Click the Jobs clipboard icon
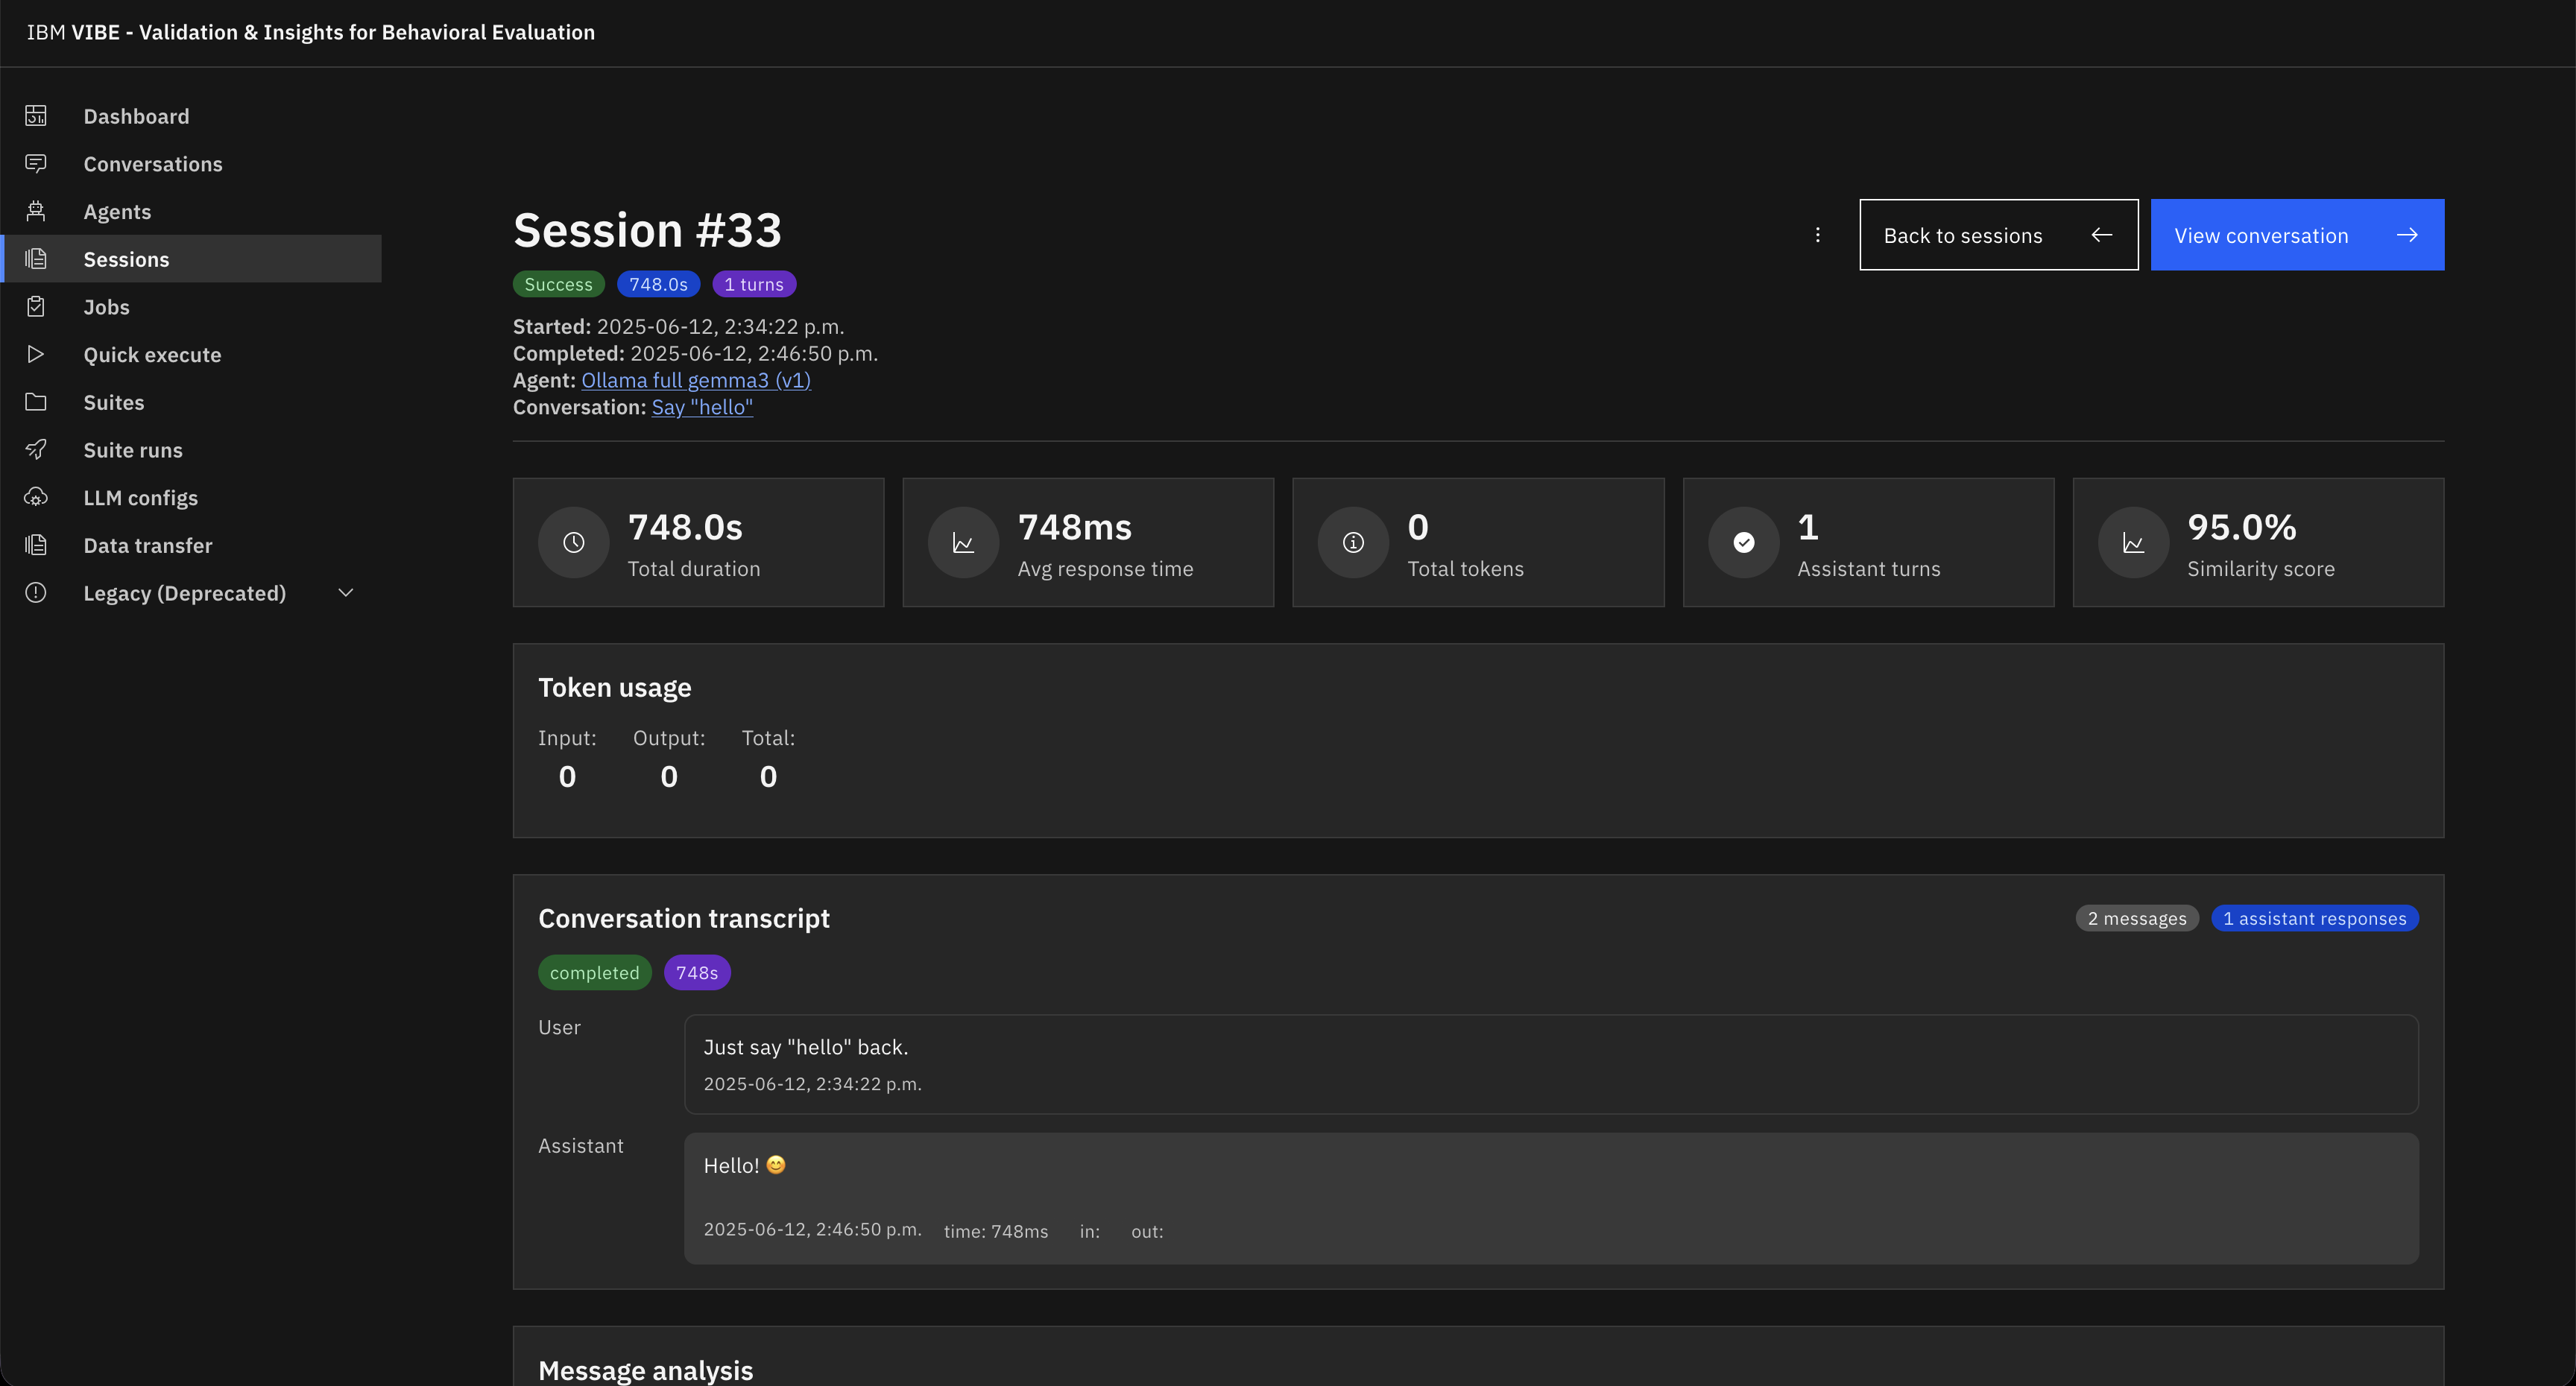The width and height of the screenshot is (2576, 1386). tap(36, 307)
